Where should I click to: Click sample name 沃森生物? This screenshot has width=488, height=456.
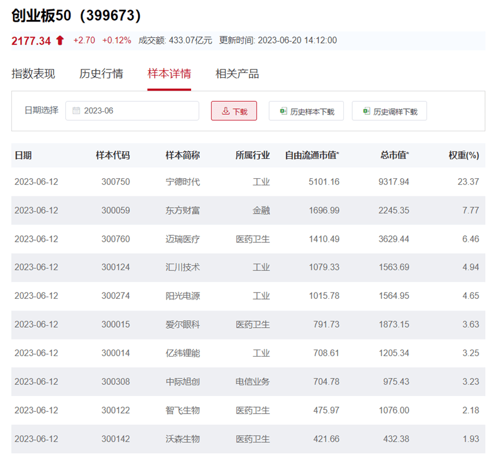click(x=183, y=439)
